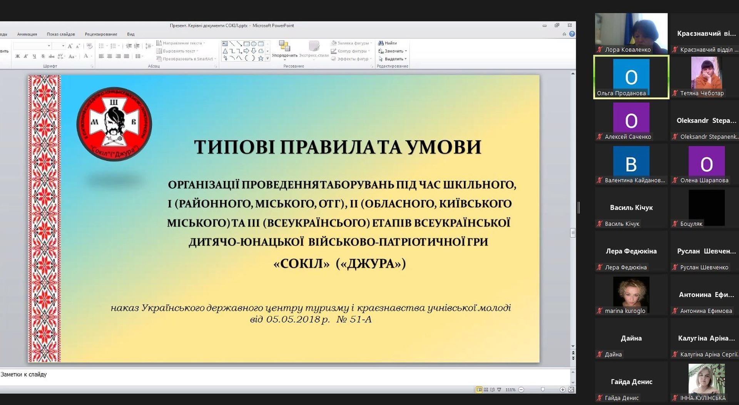739x405 pixels.
Task: Toggle Strikethrough (abc) formatting
Action: point(51,57)
